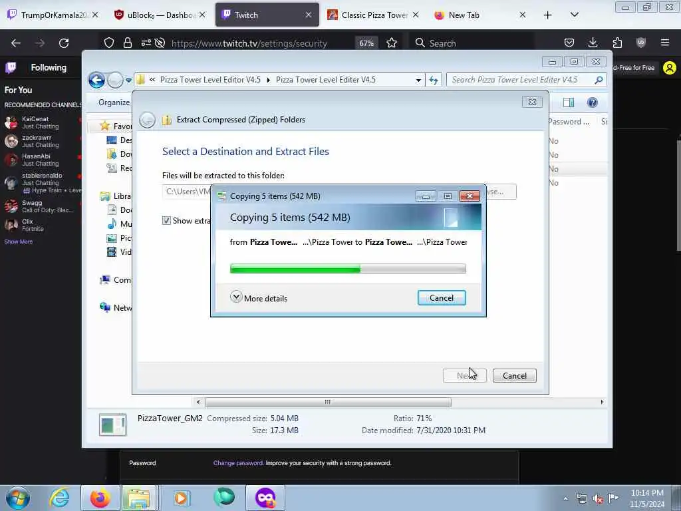List all tabs dropdown arrow
681x511 pixels.
574,15
